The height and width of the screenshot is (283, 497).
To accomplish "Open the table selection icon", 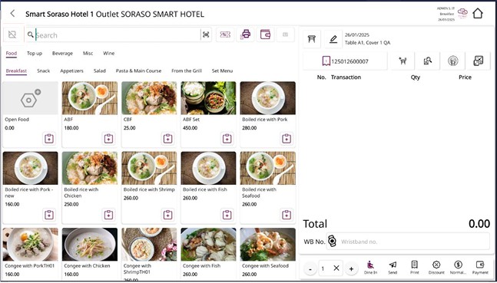I will point(312,39).
